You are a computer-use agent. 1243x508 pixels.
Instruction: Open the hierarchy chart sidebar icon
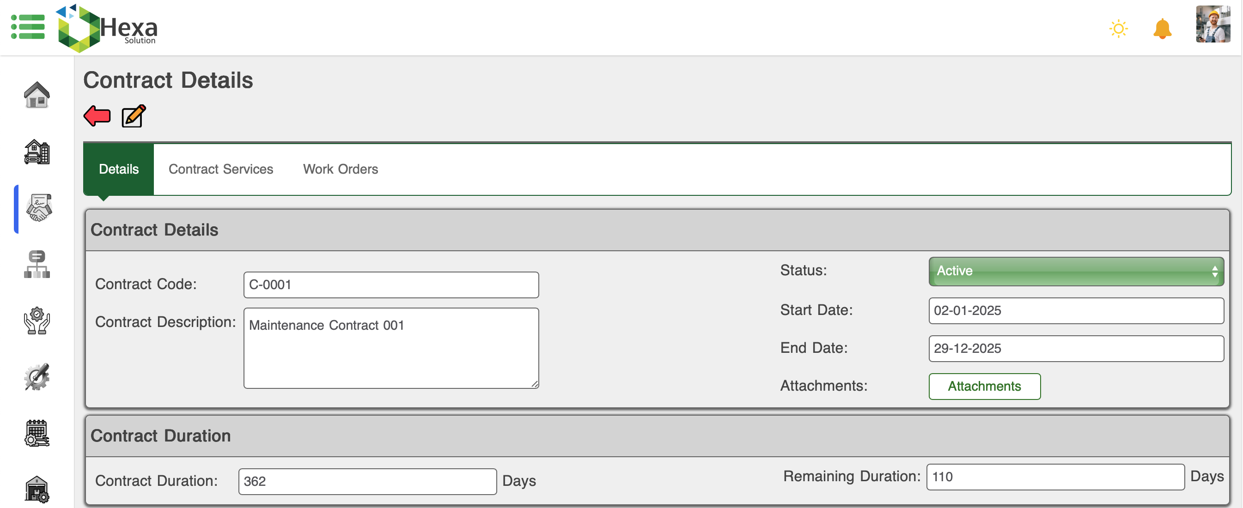[37, 264]
